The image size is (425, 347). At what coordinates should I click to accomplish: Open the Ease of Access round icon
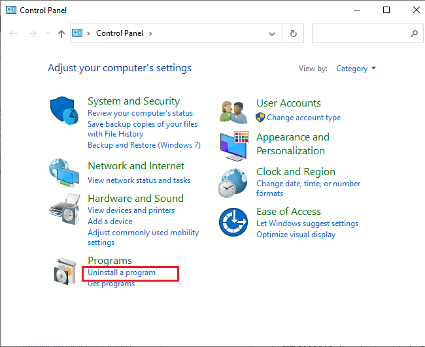233,222
